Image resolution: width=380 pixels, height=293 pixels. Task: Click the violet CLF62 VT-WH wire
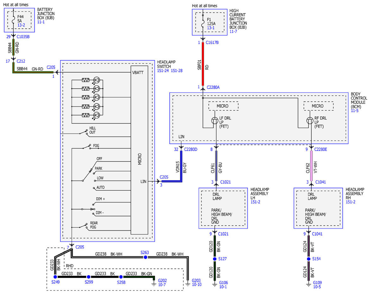click(311, 166)
